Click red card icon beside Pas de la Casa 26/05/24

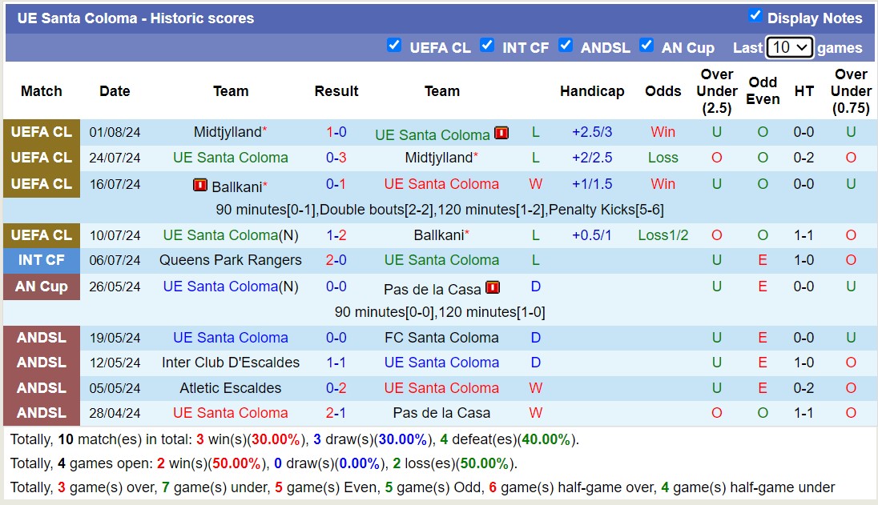click(492, 287)
